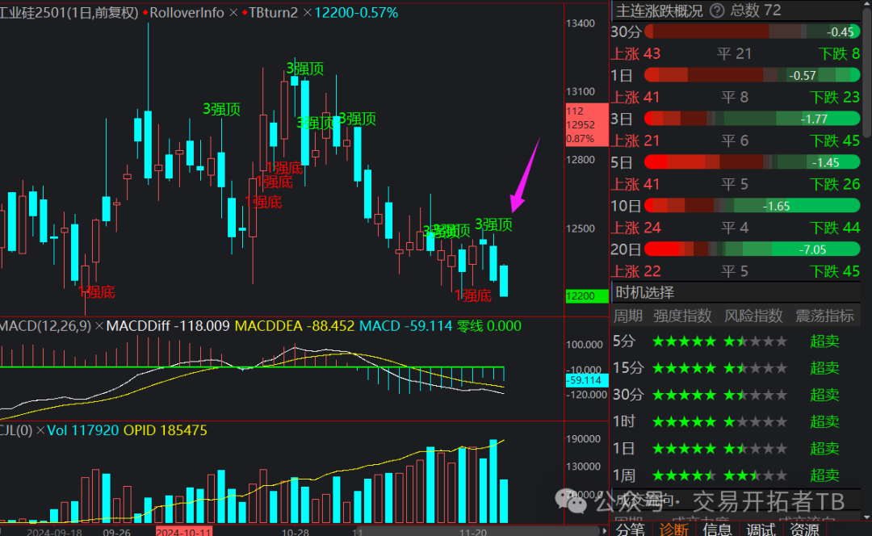Open the 调试 tab
Viewport: 872px width, 536px height.
pos(761,530)
